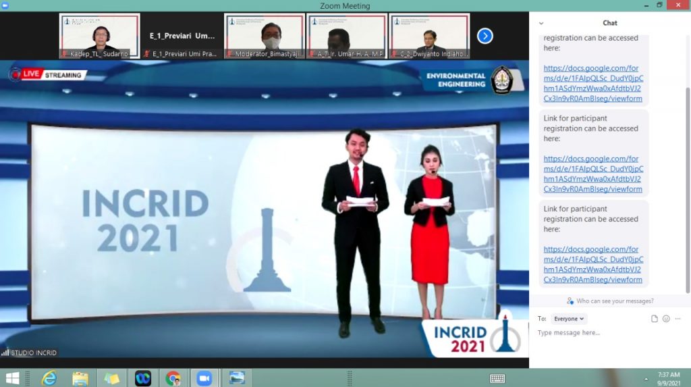Open the chat more options ellipsis
Image resolution: width=691 pixels, height=387 pixels.
tap(678, 319)
